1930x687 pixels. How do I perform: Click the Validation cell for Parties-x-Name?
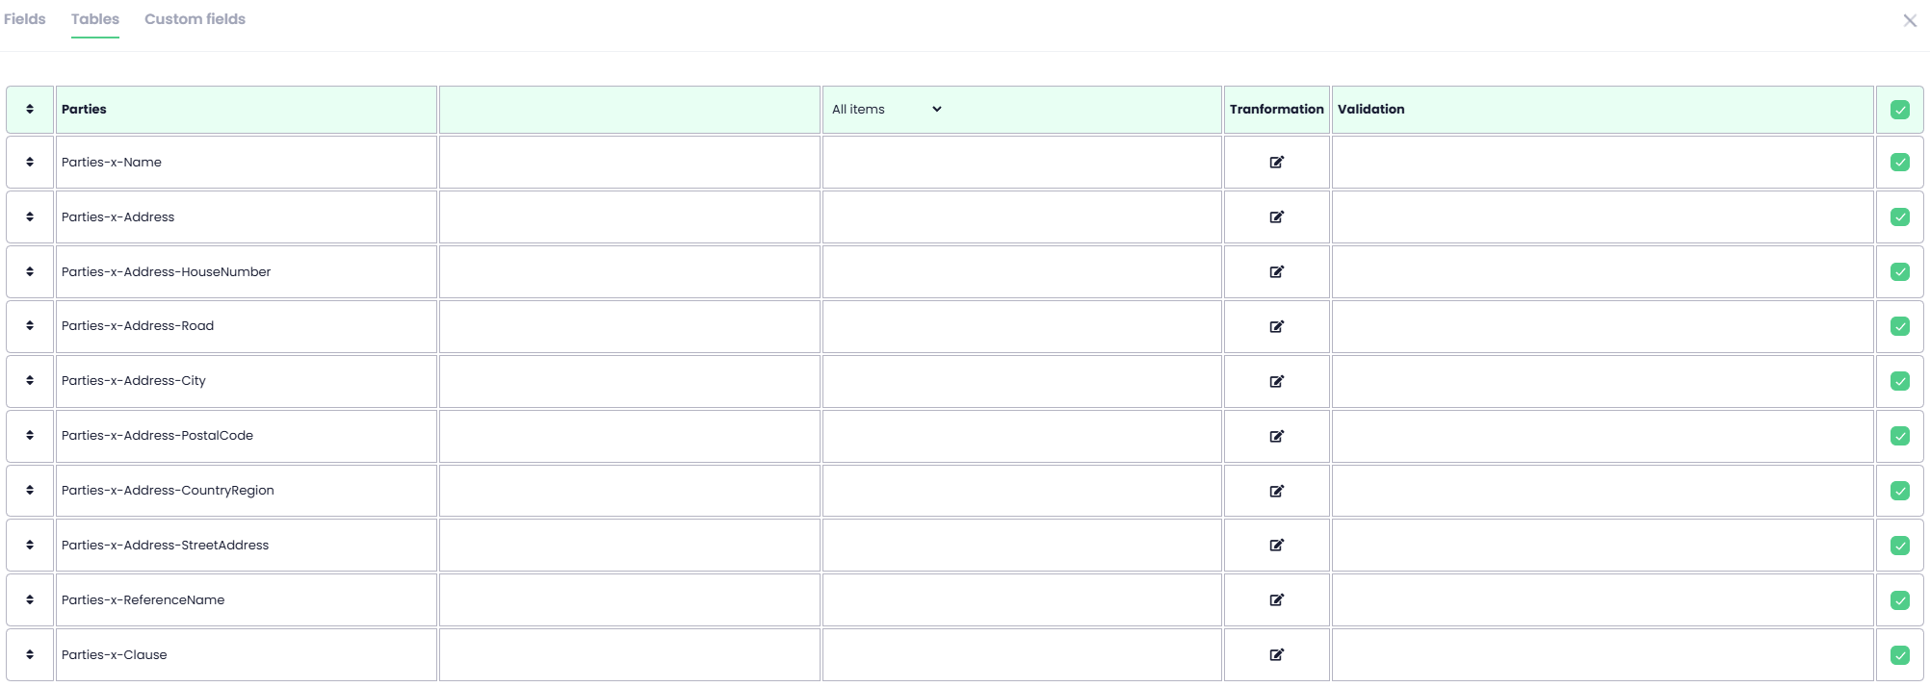pos(1602,163)
